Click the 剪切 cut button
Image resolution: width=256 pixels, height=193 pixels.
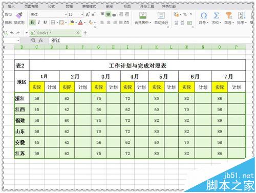click(8, 14)
